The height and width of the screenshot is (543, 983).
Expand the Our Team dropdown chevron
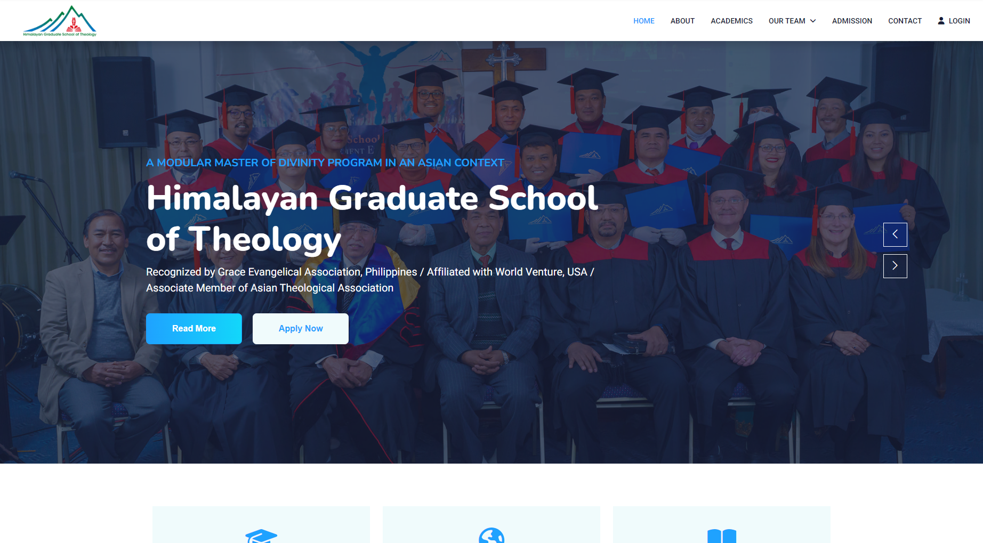coord(813,21)
